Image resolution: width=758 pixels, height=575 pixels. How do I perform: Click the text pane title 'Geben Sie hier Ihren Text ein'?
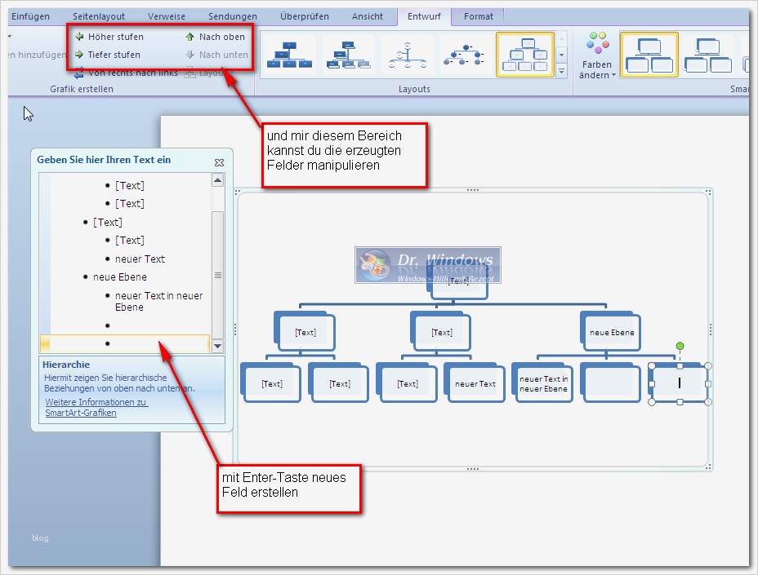point(104,160)
